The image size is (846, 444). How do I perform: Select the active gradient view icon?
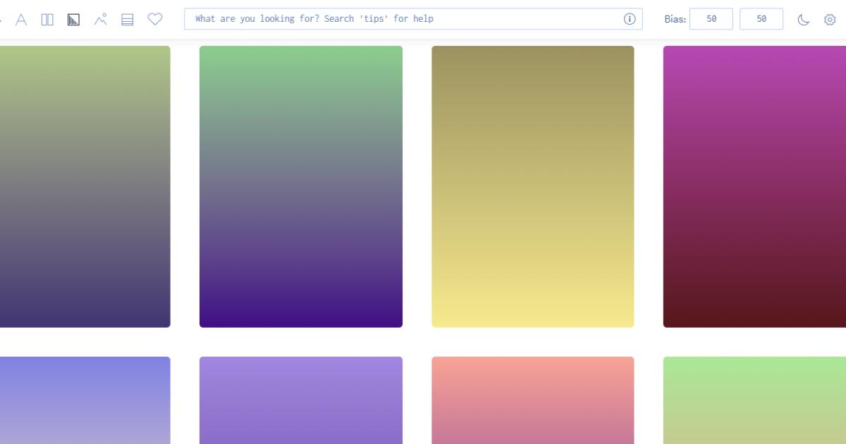(x=73, y=20)
